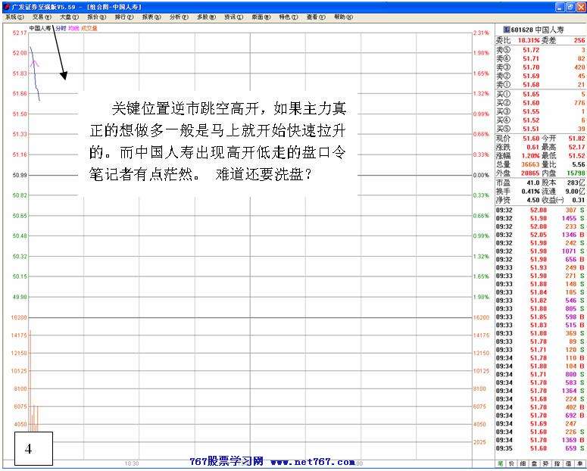
Task: Open the 系统 menu
Action: (x=14, y=17)
